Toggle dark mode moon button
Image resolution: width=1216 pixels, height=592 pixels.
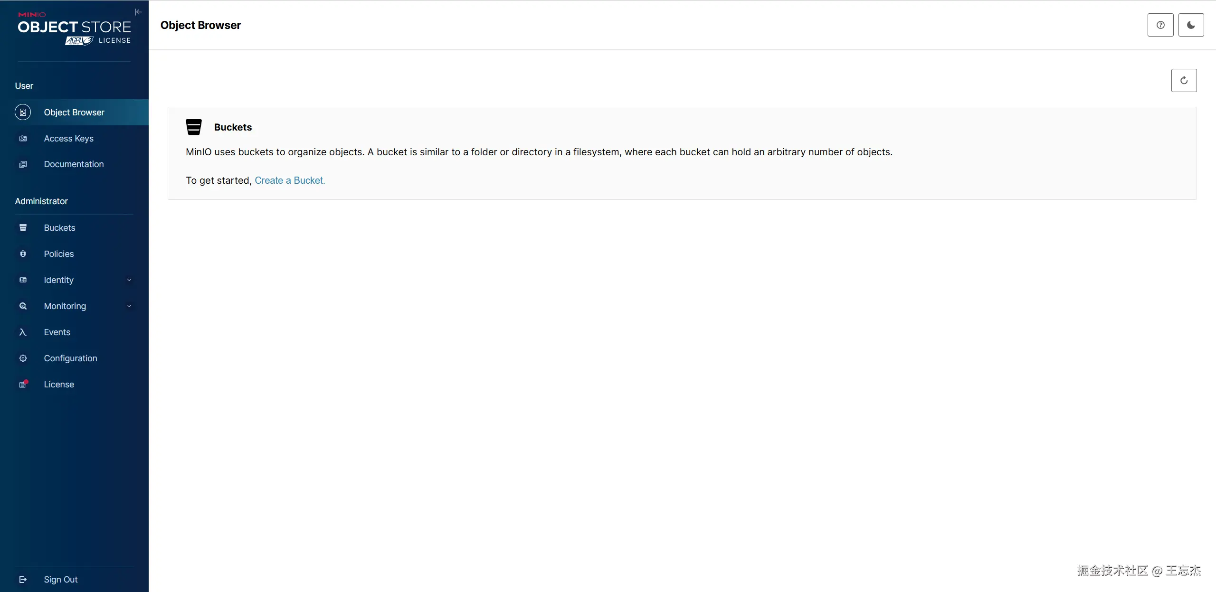pos(1191,25)
